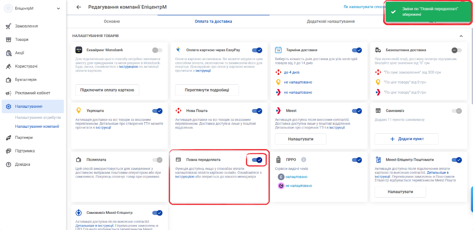This screenshot has height=230, width=473.
Task: Click 'не налаштовано' ПРРО service link
Action: pos(299,186)
